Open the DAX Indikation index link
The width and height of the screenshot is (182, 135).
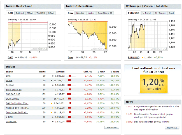(17, 103)
